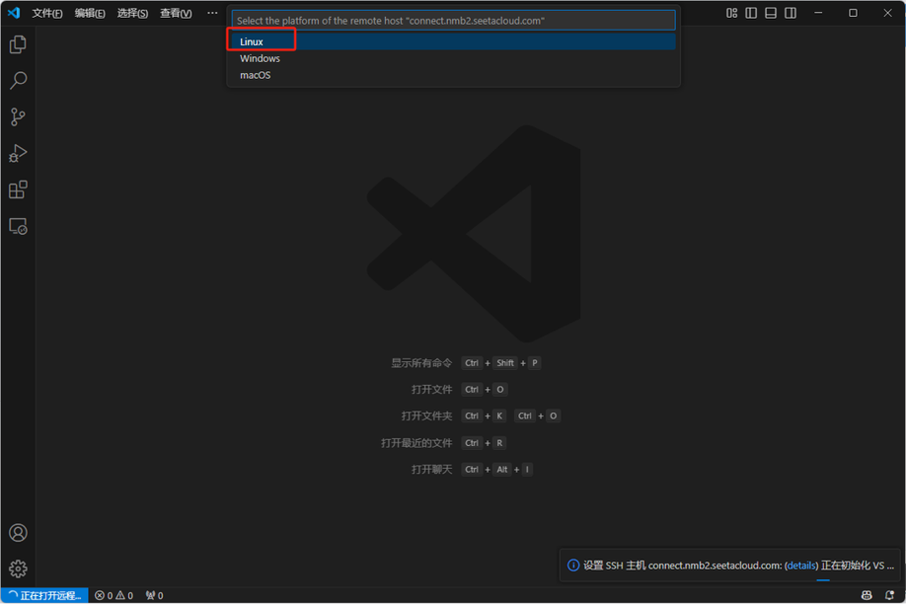The image size is (906, 604).
Task: Click the Shift key hint badge
Action: [x=505, y=363]
